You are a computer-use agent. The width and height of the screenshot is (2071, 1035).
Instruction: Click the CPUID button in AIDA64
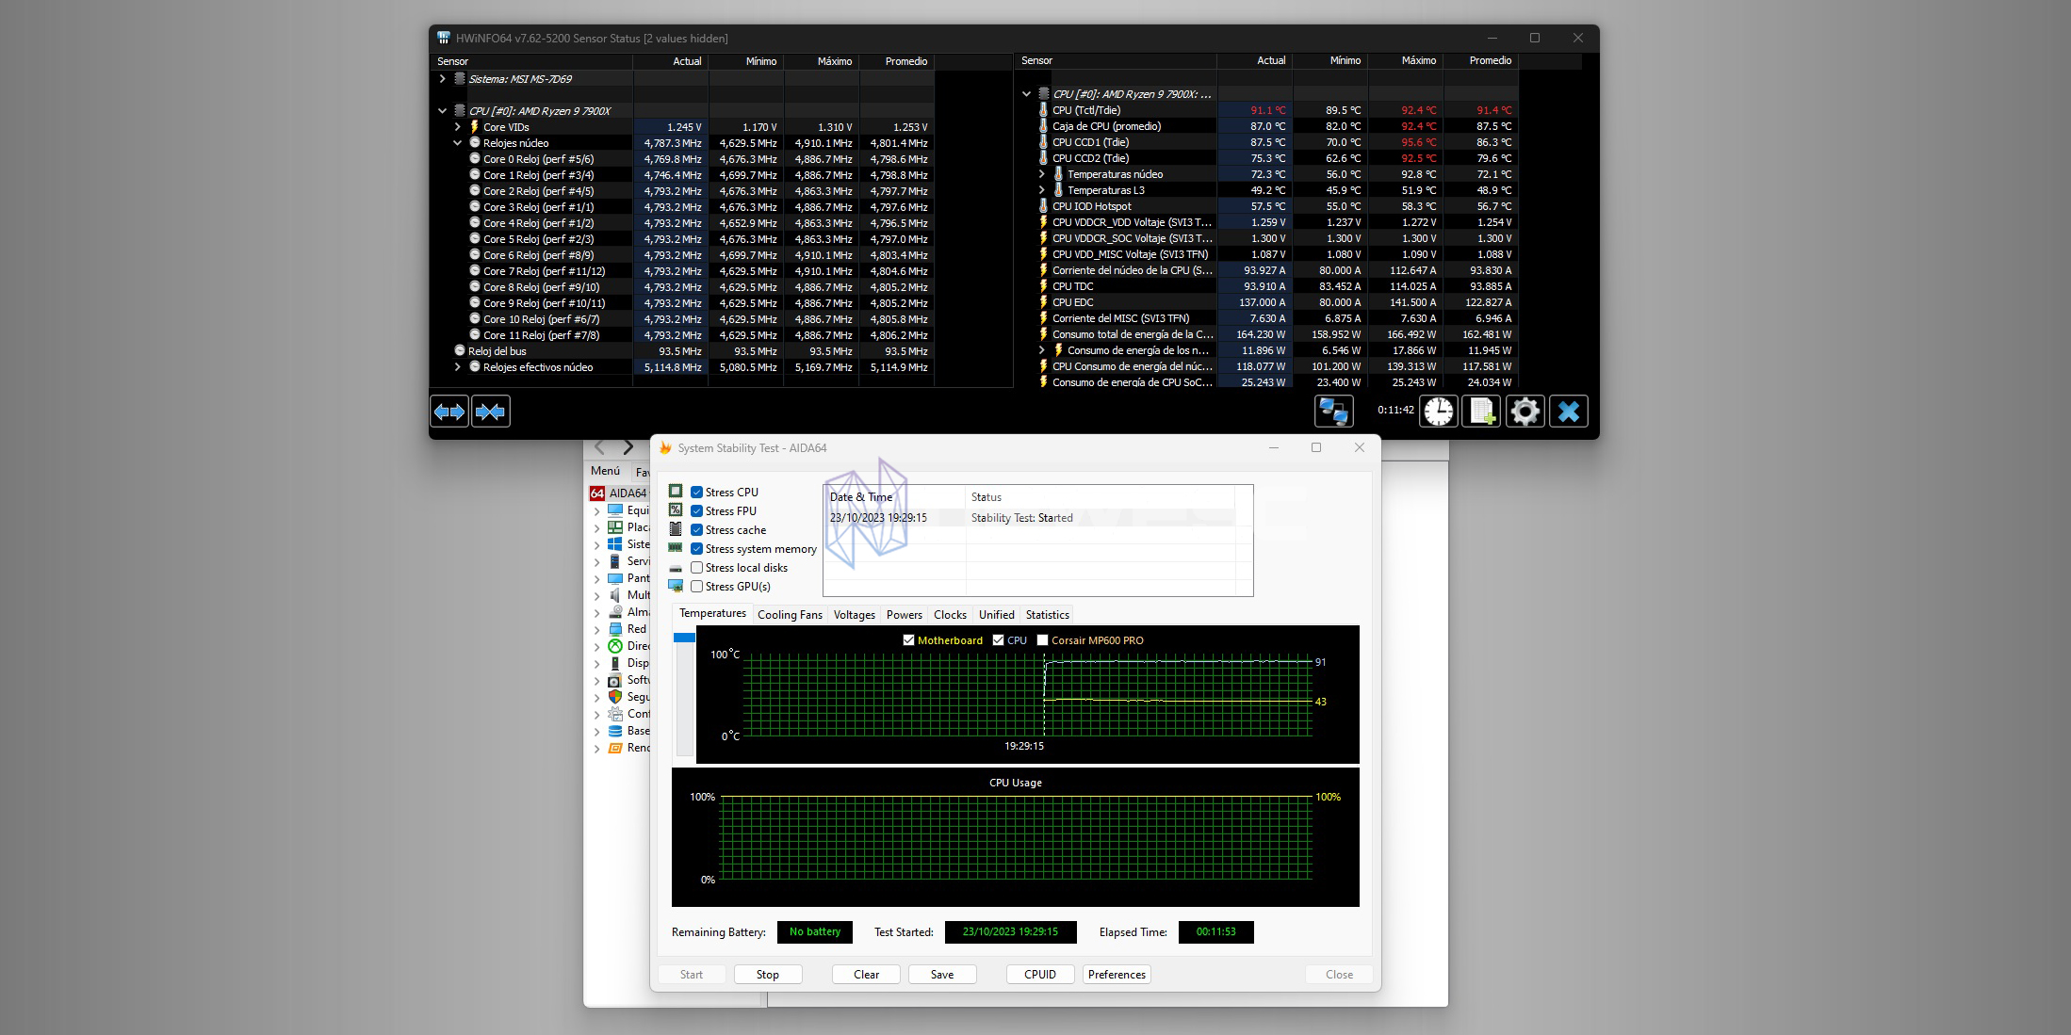point(1038,975)
